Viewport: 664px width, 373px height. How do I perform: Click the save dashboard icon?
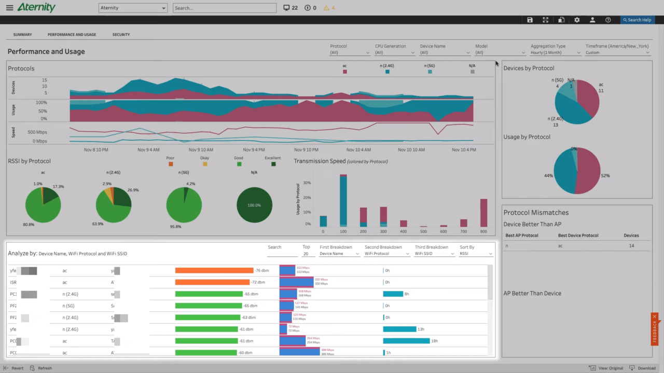click(x=530, y=20)
